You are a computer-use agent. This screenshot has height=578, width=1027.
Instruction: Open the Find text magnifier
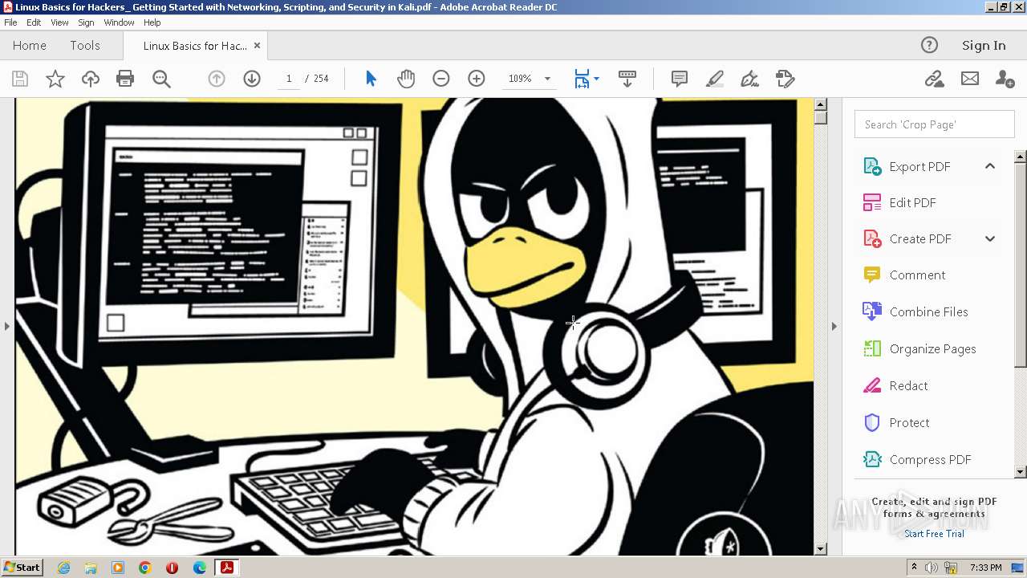161,79
